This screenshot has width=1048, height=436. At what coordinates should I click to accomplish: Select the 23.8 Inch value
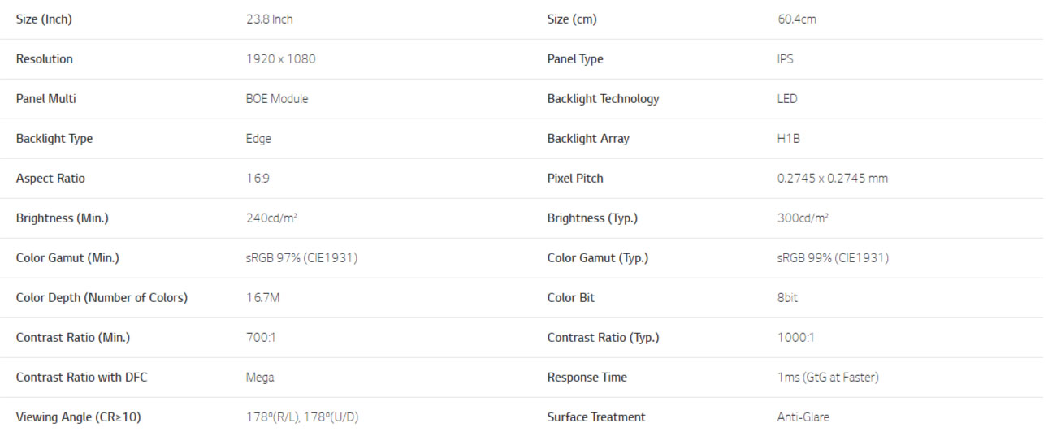tap(269, 19)
